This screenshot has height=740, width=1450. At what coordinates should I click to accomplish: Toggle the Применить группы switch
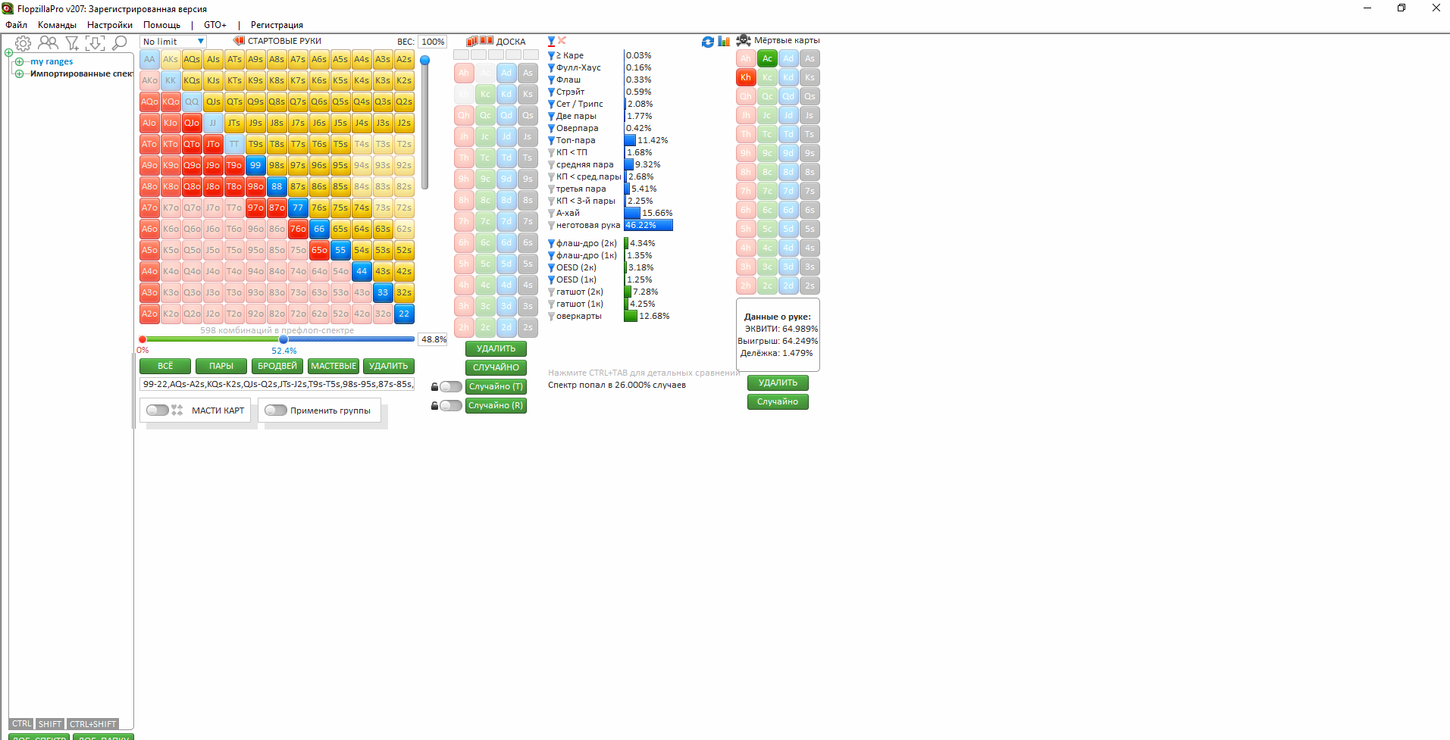[x=276, y=410]
